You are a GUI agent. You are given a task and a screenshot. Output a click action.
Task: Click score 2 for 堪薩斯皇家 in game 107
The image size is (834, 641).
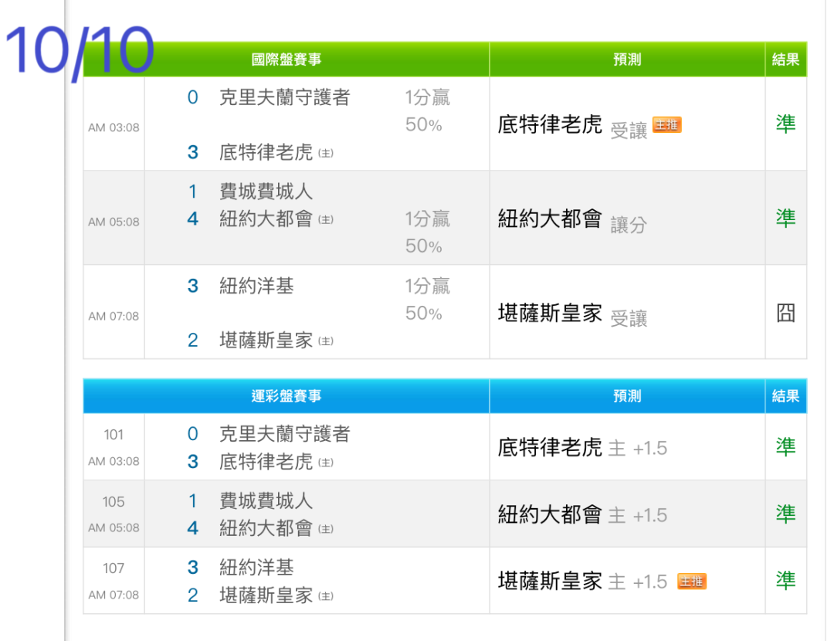pyautogui.click(x=192, y=595)
